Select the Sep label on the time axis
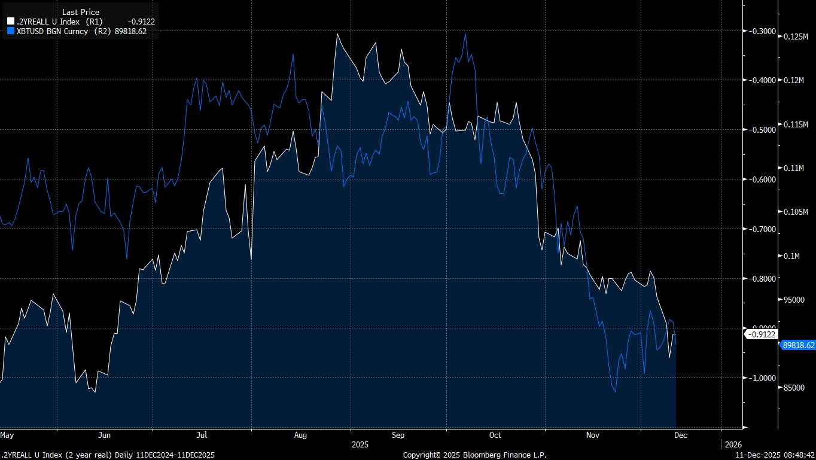The image size is (816, 460). click(x=398, y=435)
